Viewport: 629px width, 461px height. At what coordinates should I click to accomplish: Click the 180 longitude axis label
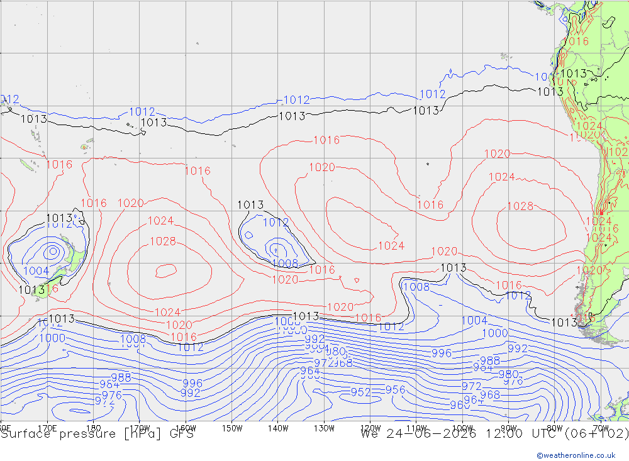(94, 428)
